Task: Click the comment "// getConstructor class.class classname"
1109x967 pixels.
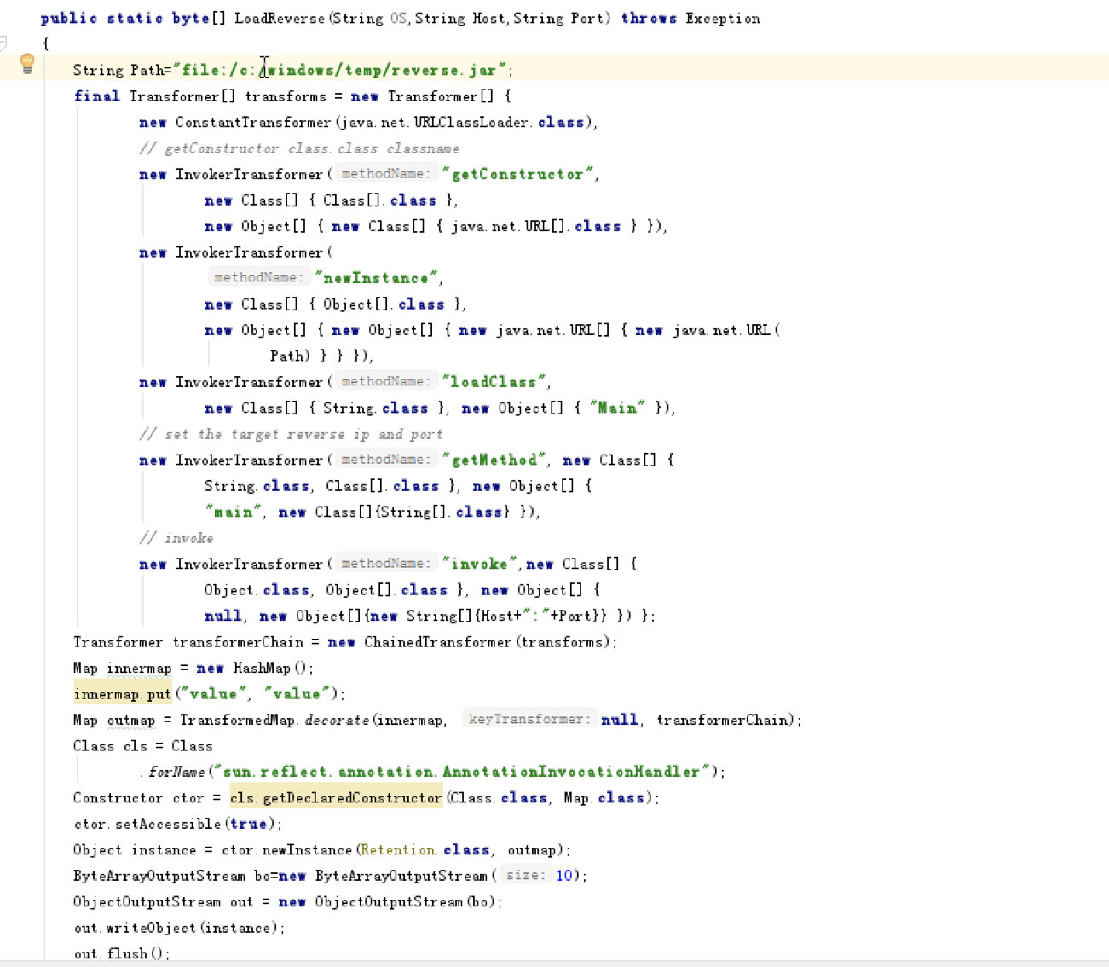Action: pos(299,148)
